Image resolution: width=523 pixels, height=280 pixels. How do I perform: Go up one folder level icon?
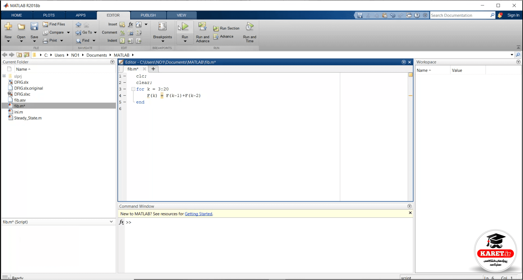(x=19, y=55)
